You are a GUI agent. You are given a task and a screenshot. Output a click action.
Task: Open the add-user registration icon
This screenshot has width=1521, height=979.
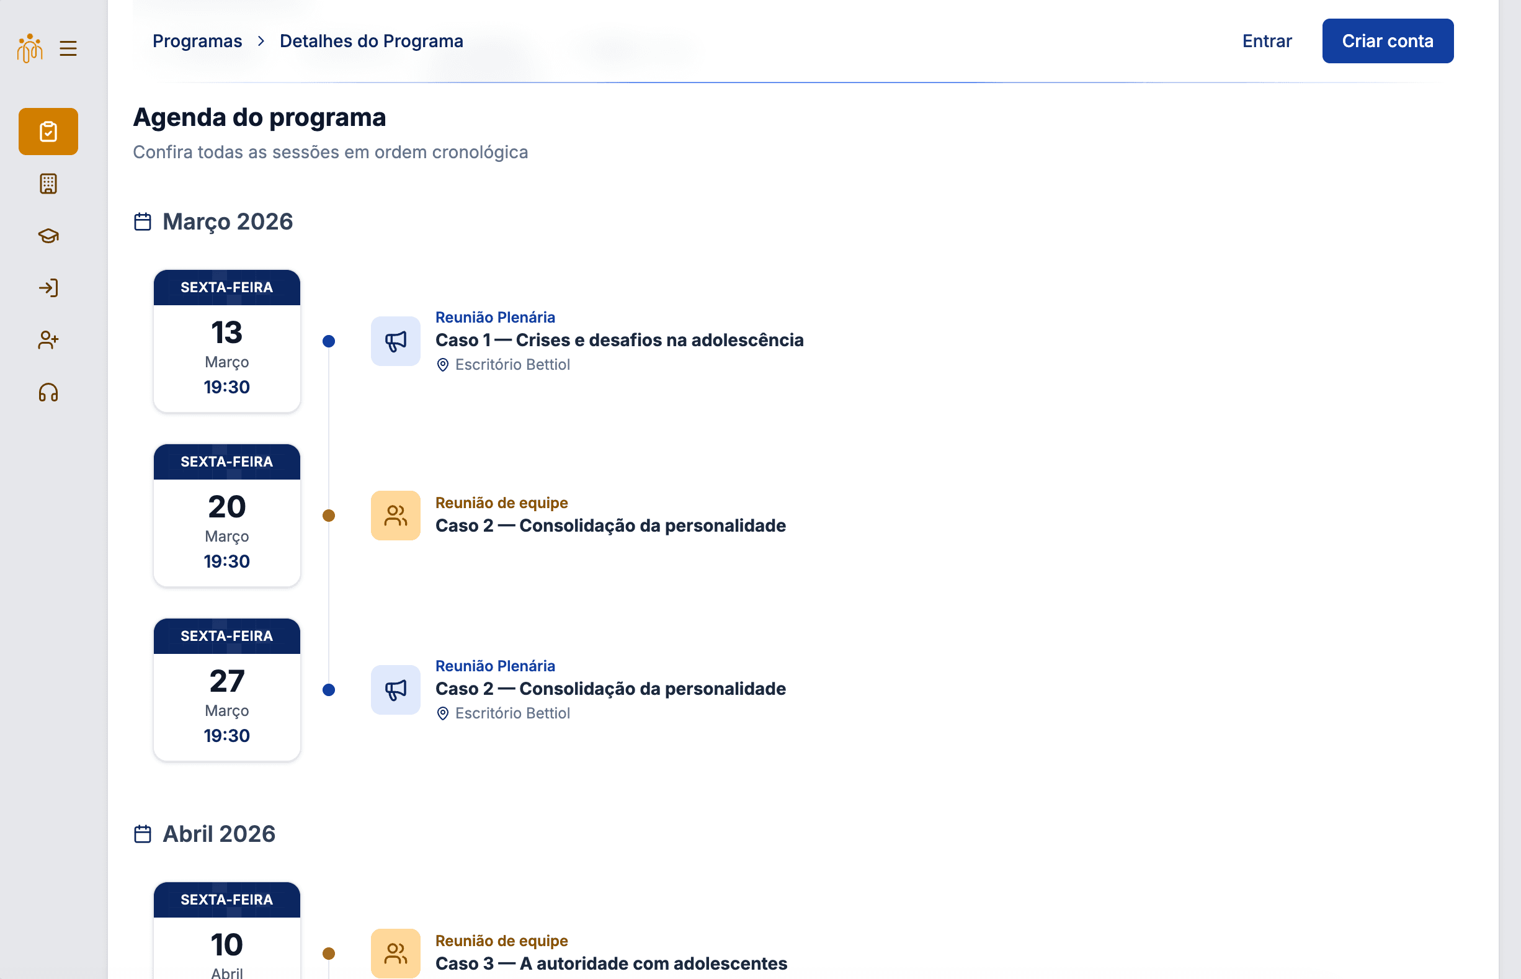48,340
